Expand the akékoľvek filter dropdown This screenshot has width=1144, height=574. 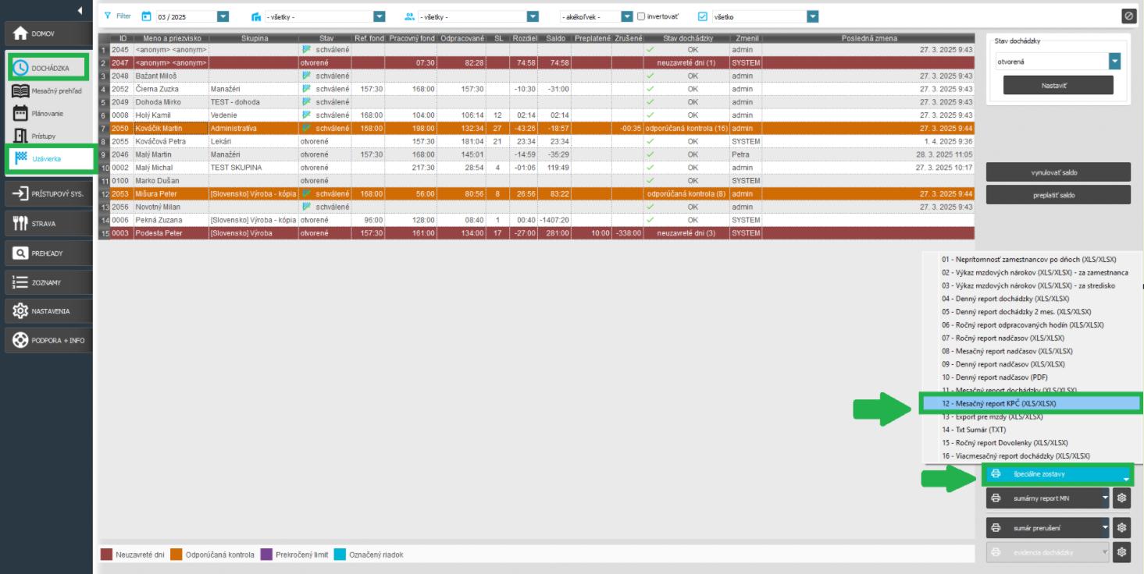pyautogui.click(x=626, y=16)
